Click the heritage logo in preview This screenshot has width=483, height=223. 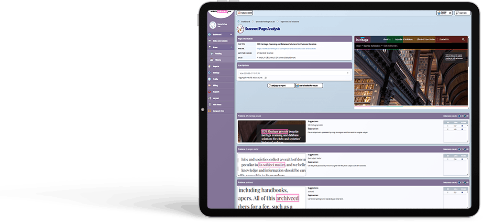point(362,39)
